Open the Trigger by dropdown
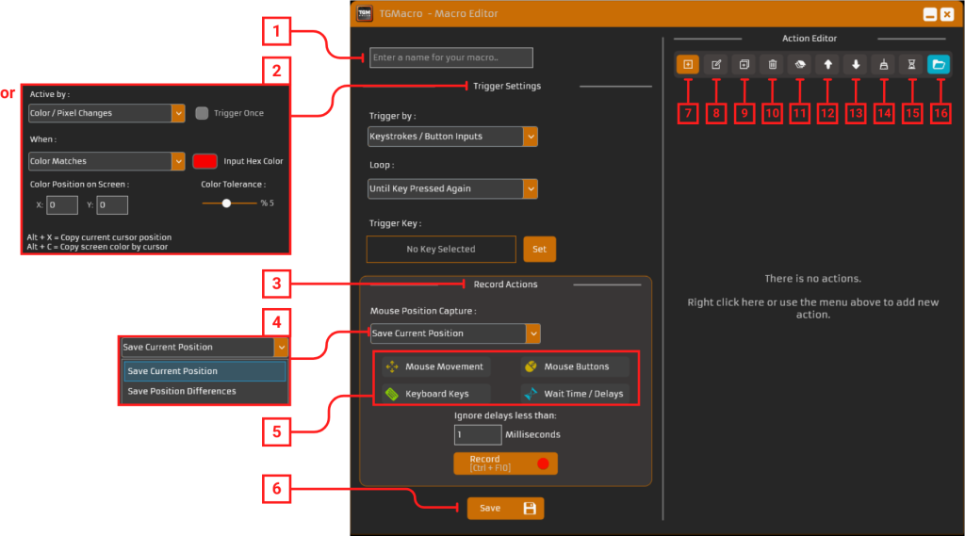965x536 pixels. pyautogui.click(x=452, y=137)
